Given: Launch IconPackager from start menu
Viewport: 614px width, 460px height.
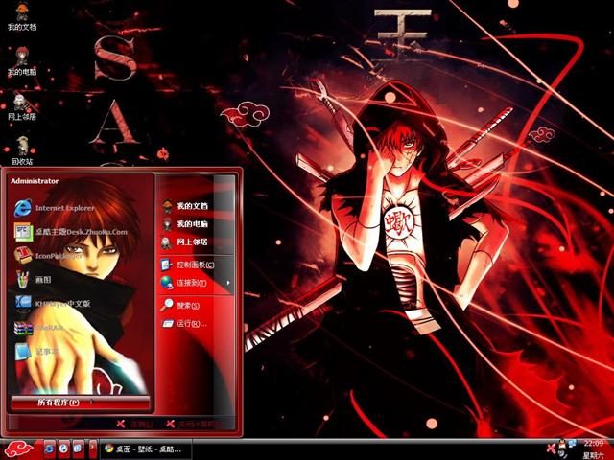Looking at the screenshot, I should (48, 256).
